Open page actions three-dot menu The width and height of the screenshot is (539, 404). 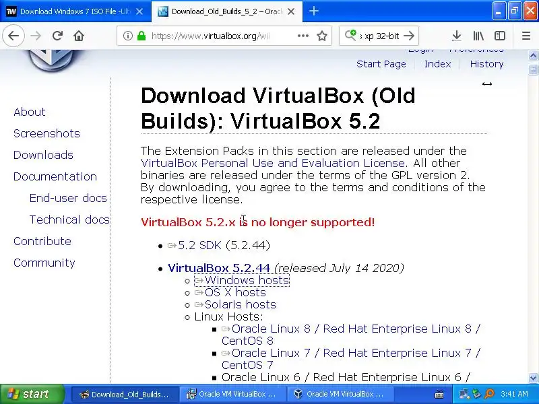point(303,36)
